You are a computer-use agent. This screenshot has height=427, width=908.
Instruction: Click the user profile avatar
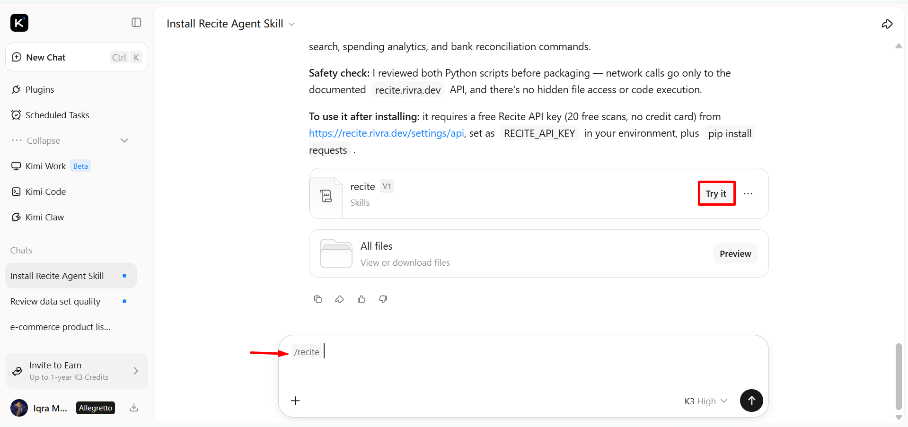click(x=19, y=408)
